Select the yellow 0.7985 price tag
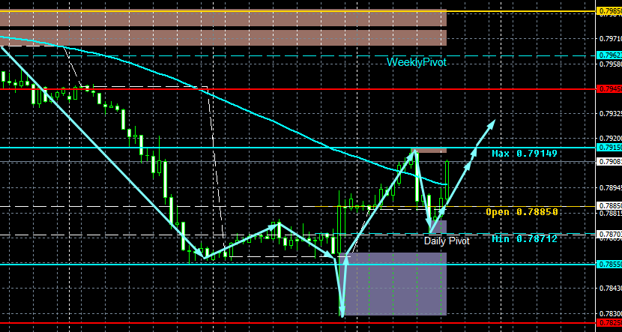The height and width of the screenshot is (332, 622). pyautogui.click(x=609, y=11)
